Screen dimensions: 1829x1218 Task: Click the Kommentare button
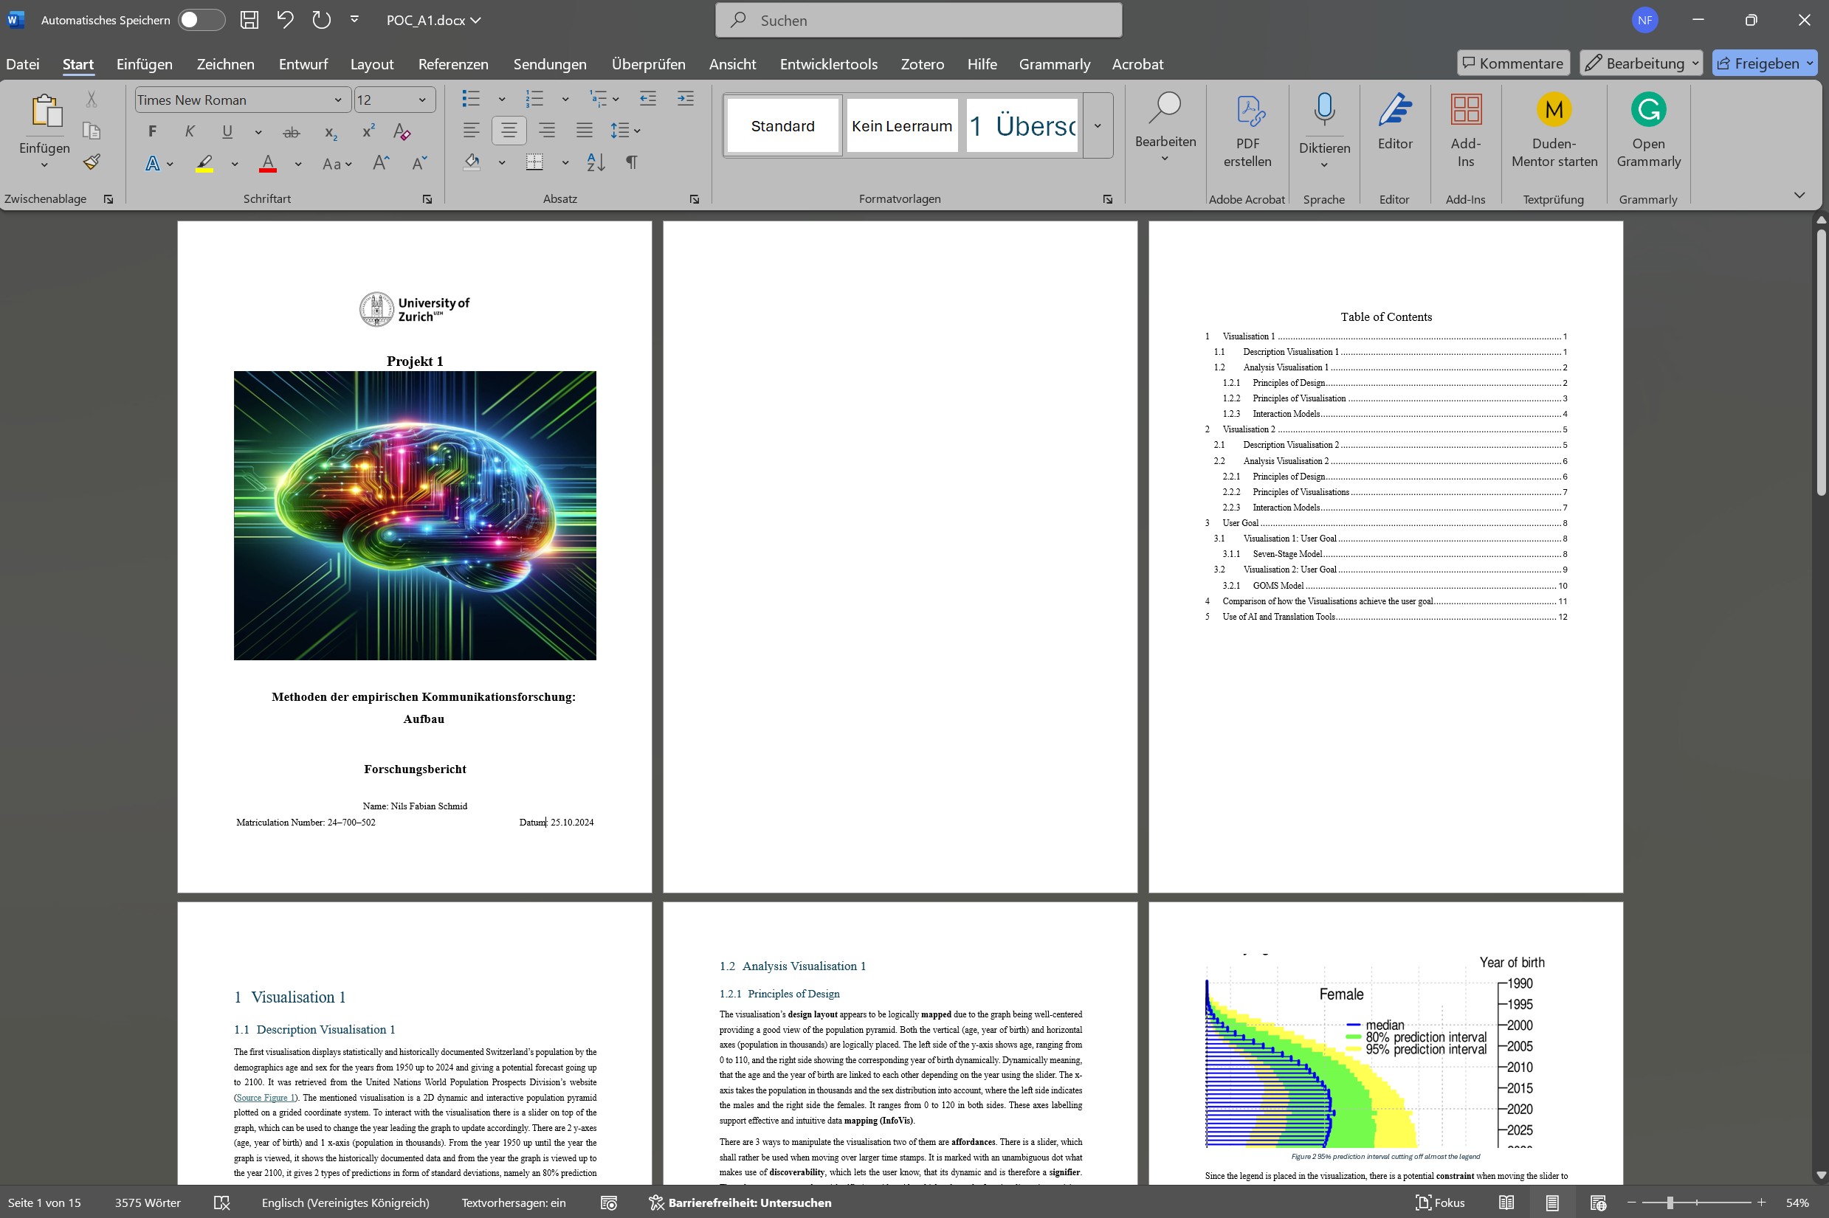tap(1513, 63)
